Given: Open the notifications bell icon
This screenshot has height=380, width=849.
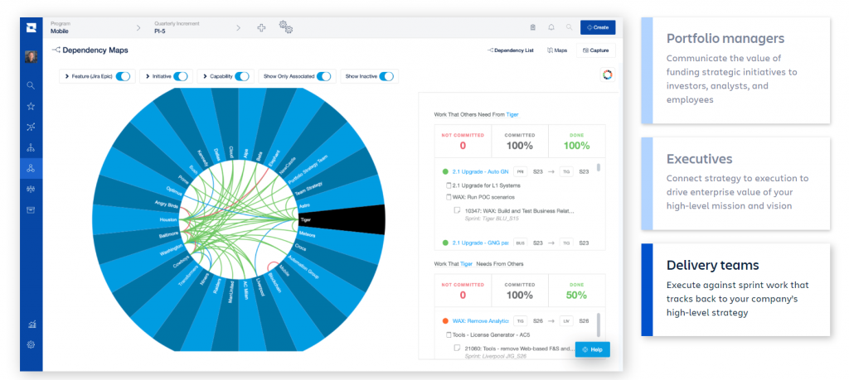Looking at the screenshot, I should 551,27.
